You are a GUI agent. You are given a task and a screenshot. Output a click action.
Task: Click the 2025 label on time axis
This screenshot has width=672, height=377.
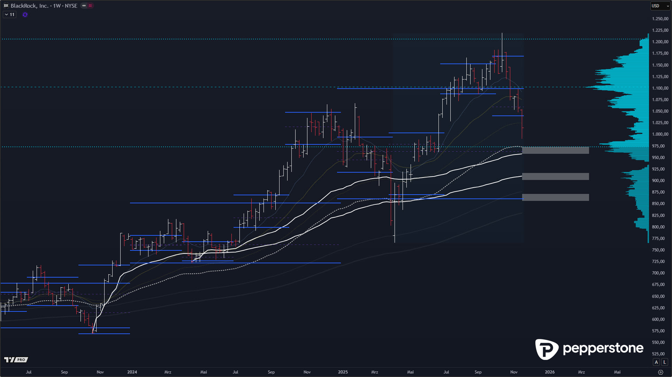click(x=343, y=372)
